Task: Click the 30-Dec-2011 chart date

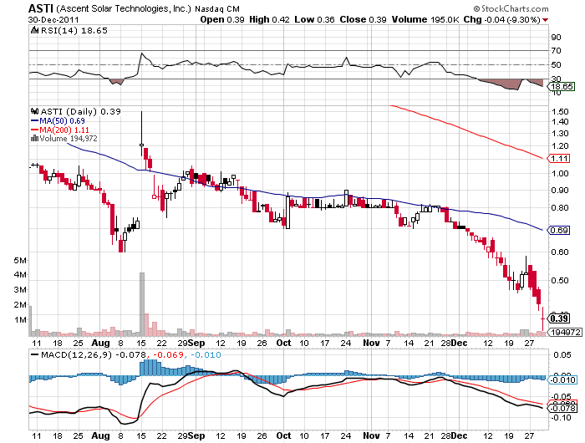Action: [x=53, y=20]
